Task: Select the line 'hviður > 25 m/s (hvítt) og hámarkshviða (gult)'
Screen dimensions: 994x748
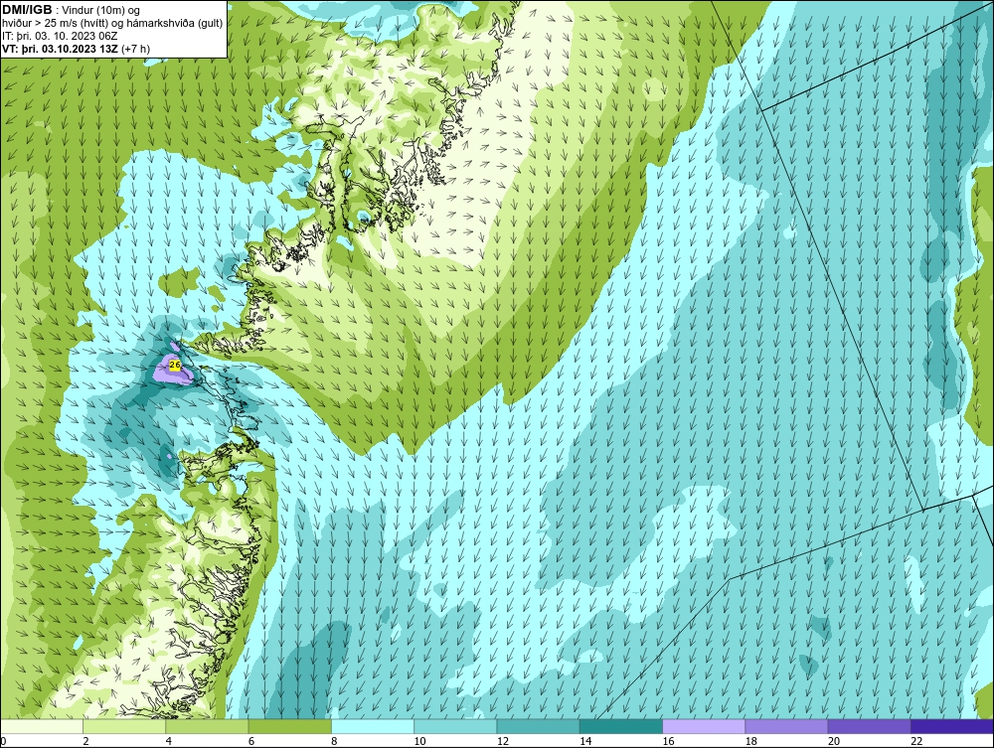Action: 112,23
